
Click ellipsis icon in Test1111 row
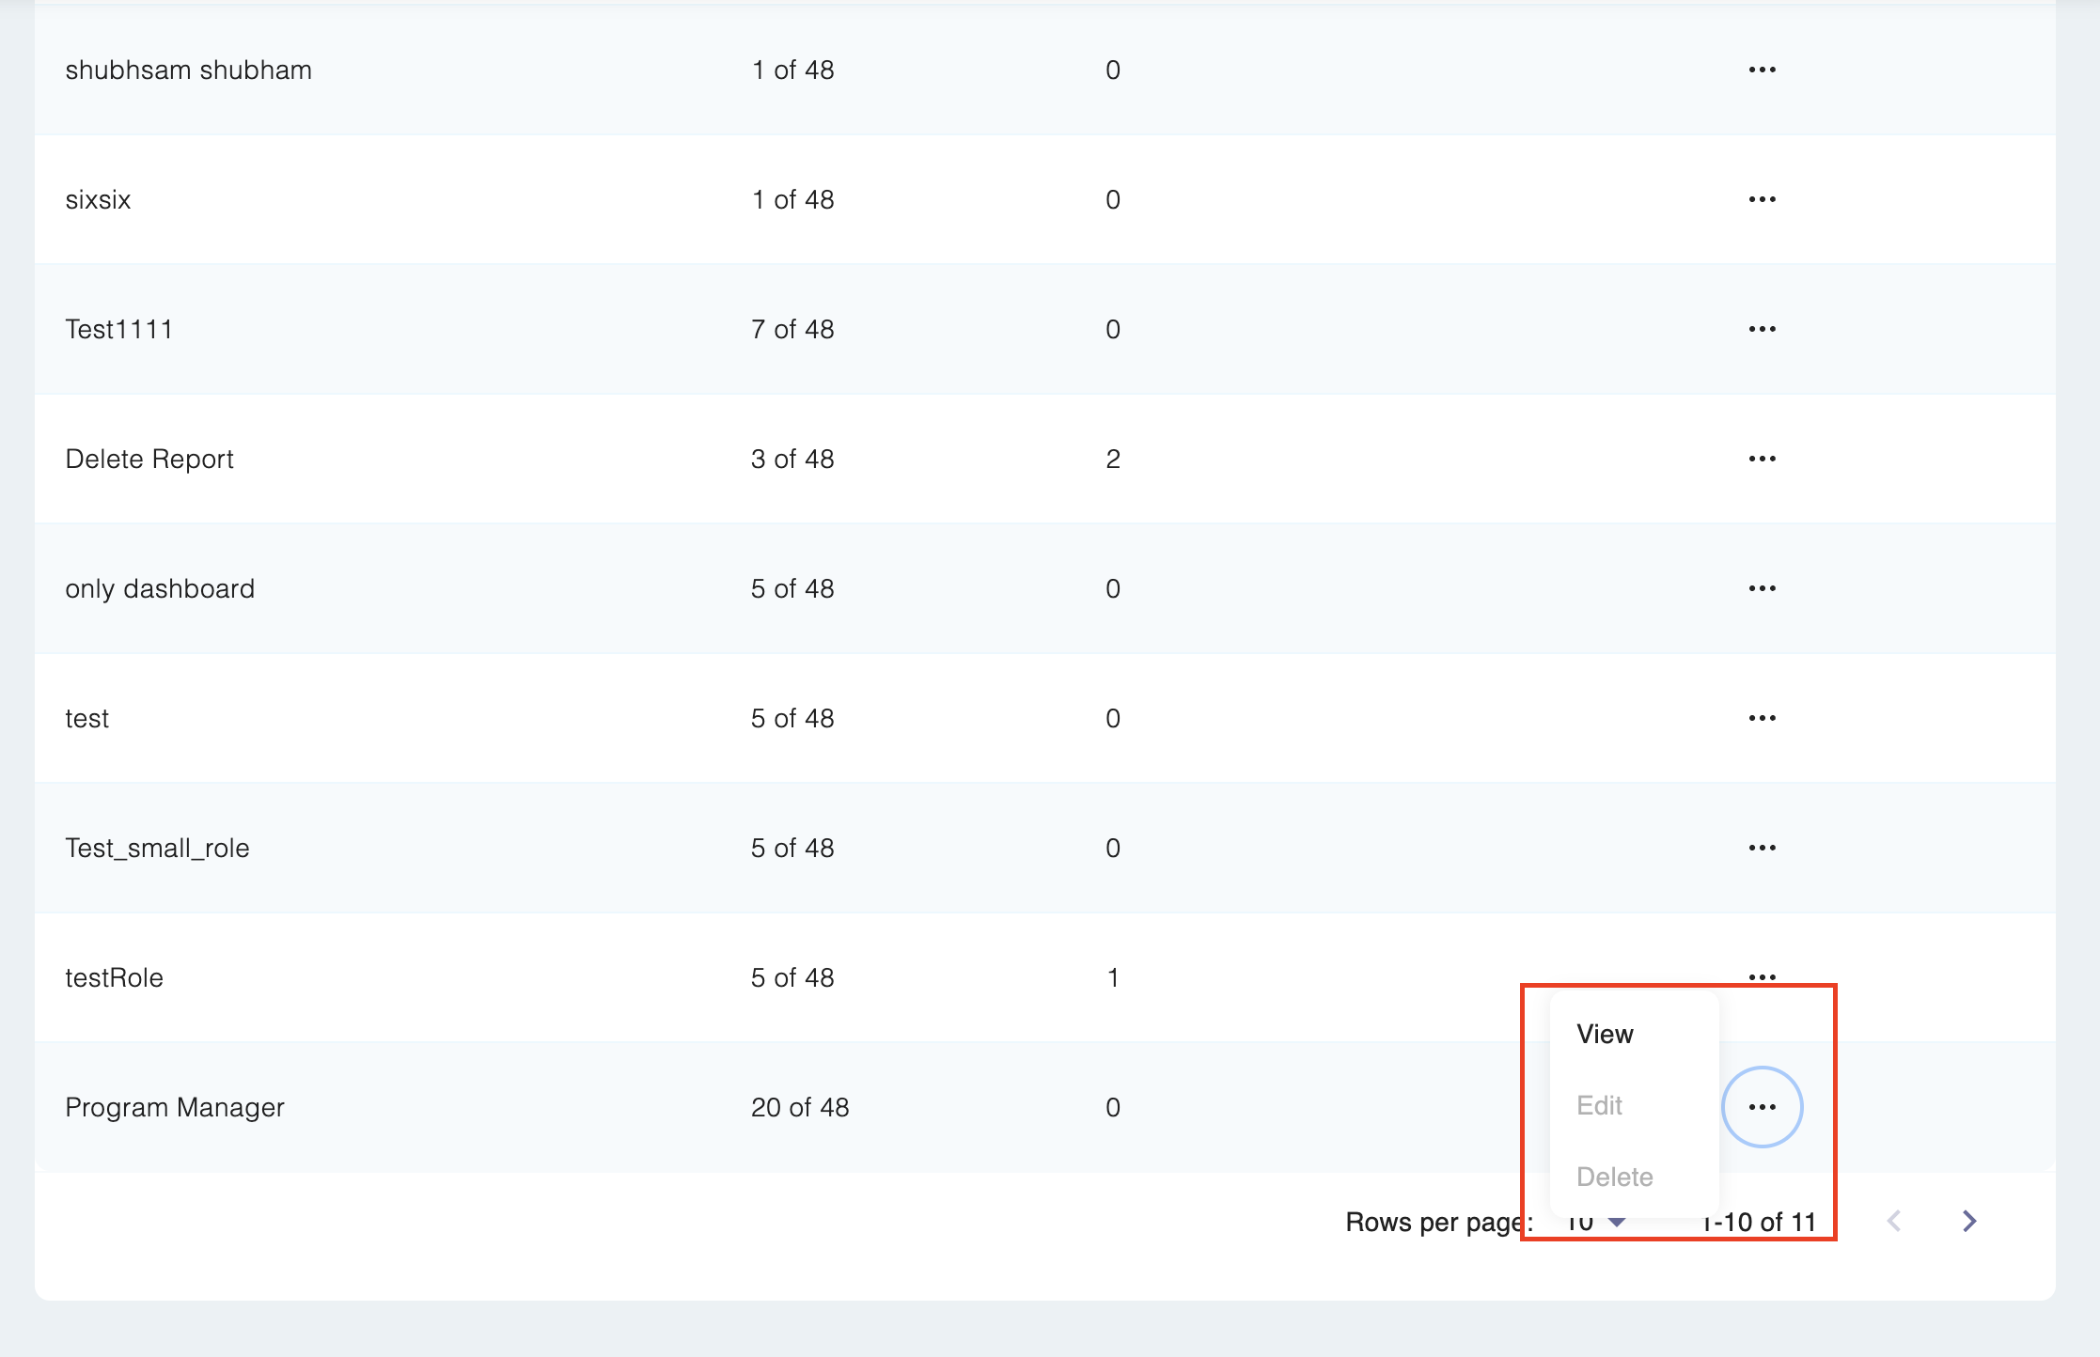click(x=1762, y=329)
